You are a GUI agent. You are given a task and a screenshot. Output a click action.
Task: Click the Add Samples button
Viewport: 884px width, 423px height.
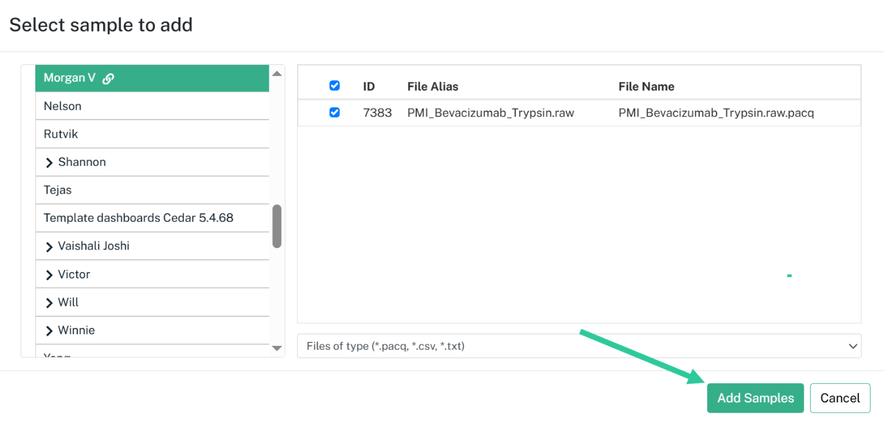pyautogui.click(x=755, y=398)
